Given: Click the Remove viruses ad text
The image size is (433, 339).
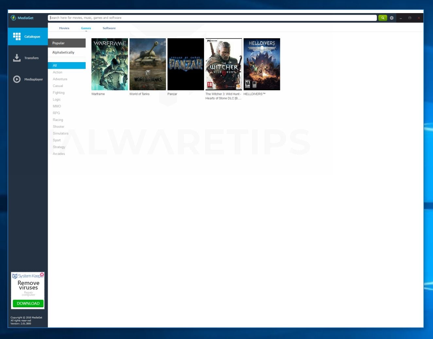Looking at the screenshot, I should pyautogui.click(x=28, y=285).
